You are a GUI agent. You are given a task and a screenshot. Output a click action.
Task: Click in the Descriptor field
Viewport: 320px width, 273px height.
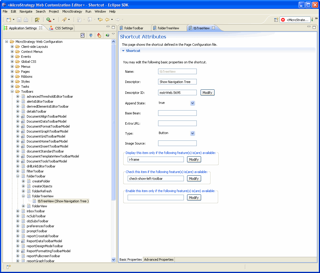177,82
